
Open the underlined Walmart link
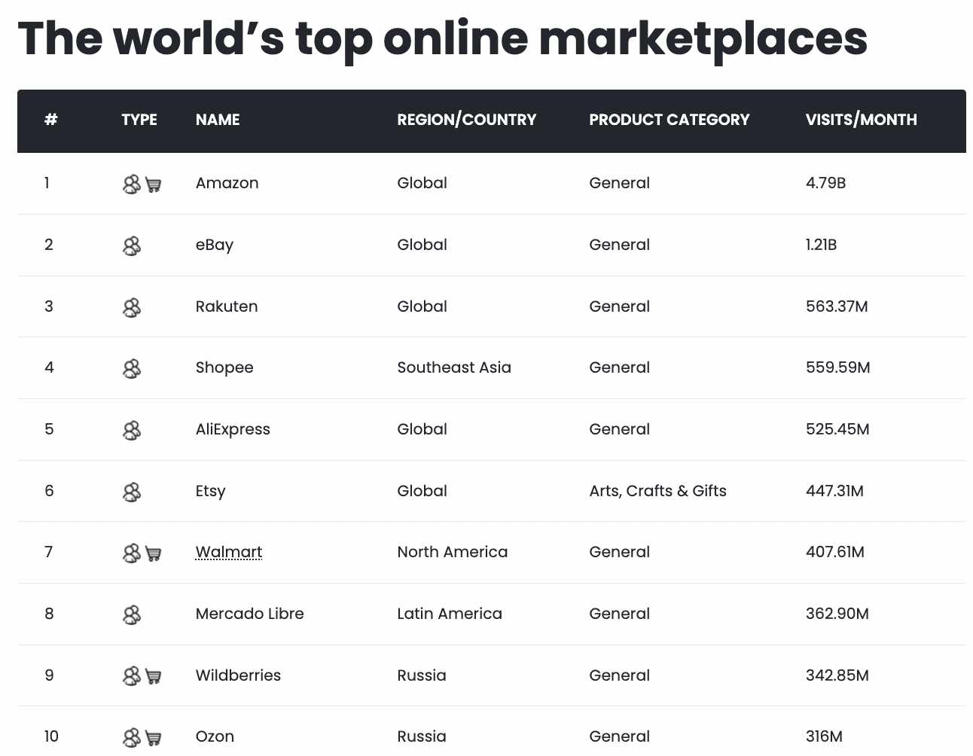pyautogui.click(x=229, y=552)
